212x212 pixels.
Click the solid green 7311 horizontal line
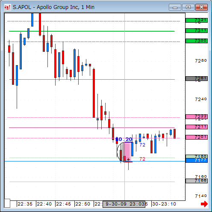(x=92, y=31)
